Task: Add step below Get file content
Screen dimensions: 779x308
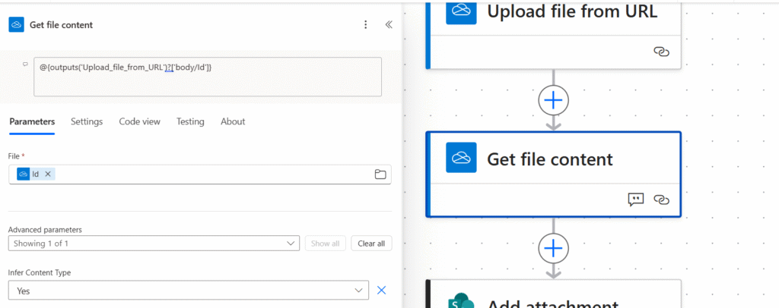Action: click(554, 247)
